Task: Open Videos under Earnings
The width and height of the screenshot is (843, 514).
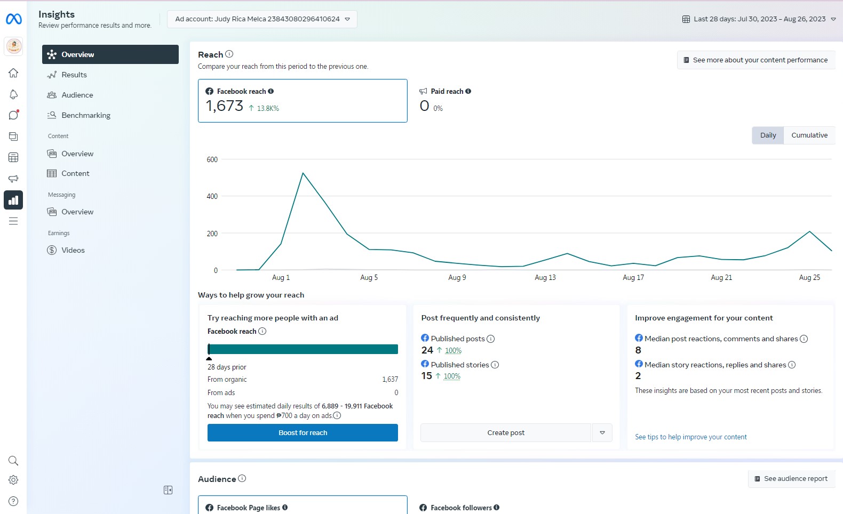Action: [110, 250]
